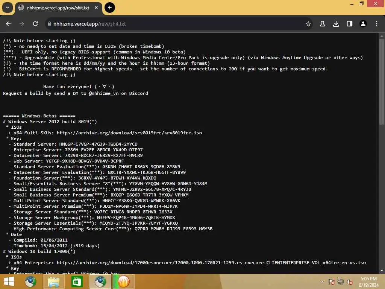Click the Small Business Server Premium key BXQQP-Q6Q6D

[150, 195]
